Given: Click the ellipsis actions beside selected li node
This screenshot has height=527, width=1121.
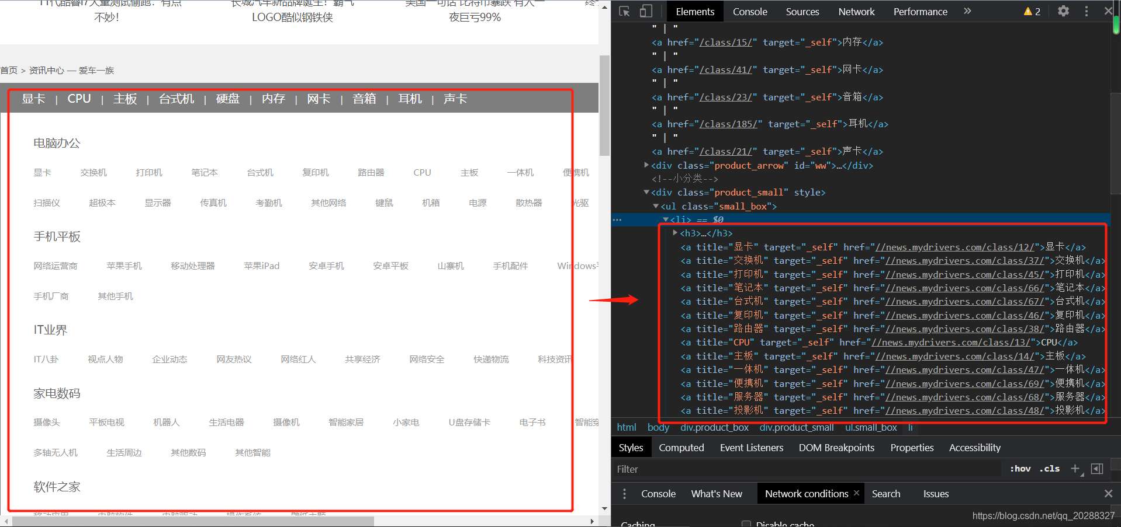Looking at the screenshot, I should (x=617, y=220).
